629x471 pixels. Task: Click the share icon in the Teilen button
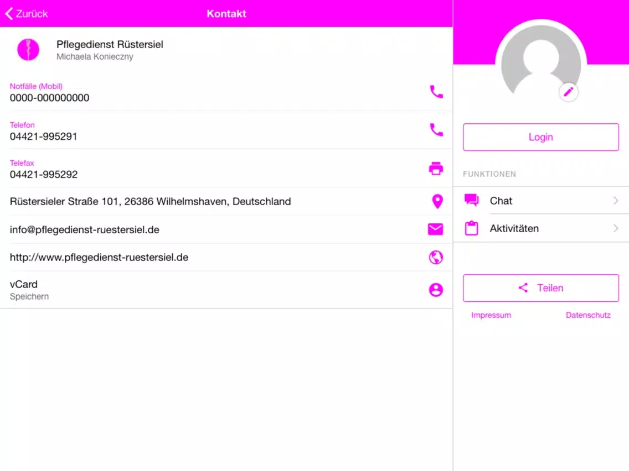coord(523,287)
